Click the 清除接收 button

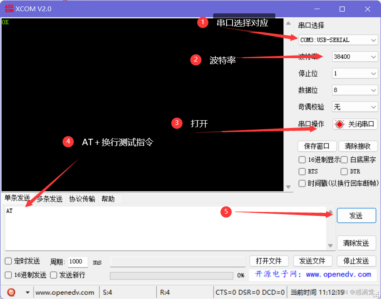358,146
